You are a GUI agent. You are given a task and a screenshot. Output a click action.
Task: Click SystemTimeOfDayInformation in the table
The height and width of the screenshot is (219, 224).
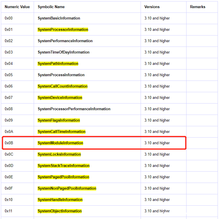pos(63,52)
